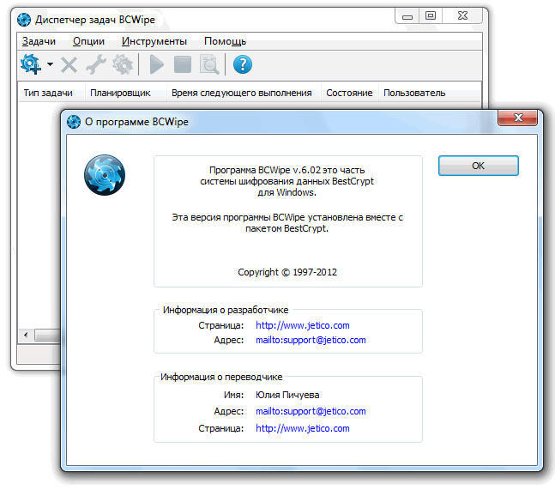The width and height of the screenshot is (555, 490).
Task: Click the Copyright © 1997-2012 text
Action: coord(287,272)
